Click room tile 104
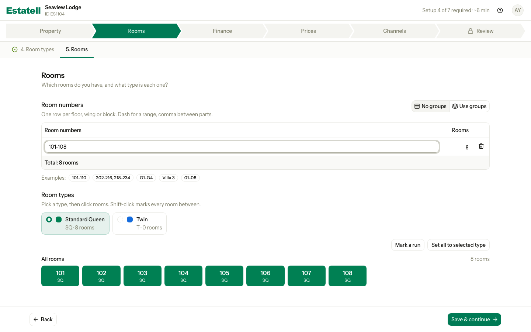The height and width of the screenshot is (332, 531). click(x=183, y=276)
